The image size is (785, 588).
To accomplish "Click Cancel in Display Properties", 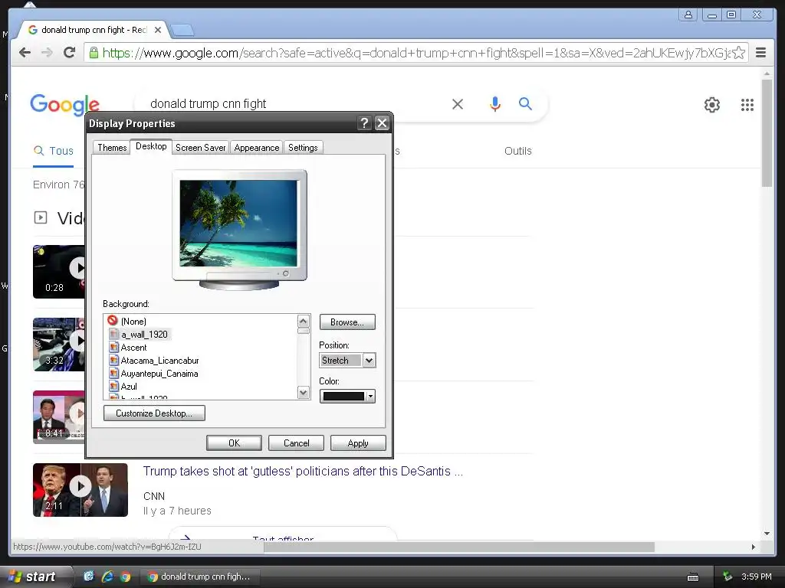I will coord(297,443).
